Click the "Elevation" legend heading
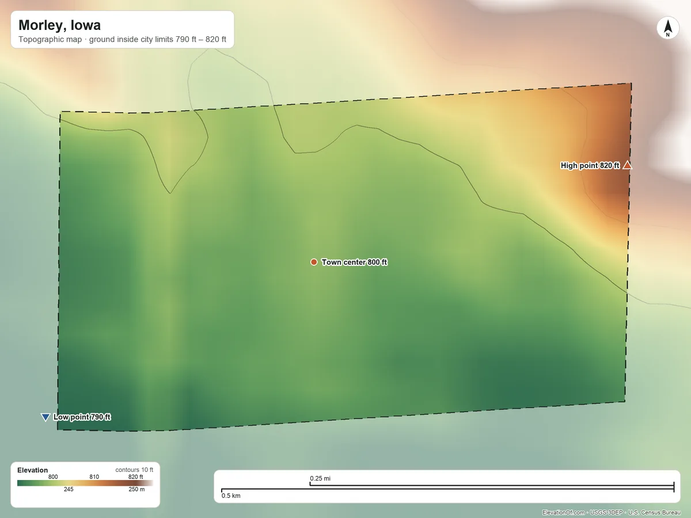The width and height of the screenshot is (691, 518). [x=33, y=470]
